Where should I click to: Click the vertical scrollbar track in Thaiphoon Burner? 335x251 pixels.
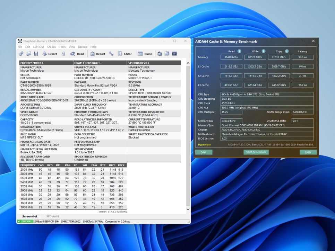[x=188, y=136]
